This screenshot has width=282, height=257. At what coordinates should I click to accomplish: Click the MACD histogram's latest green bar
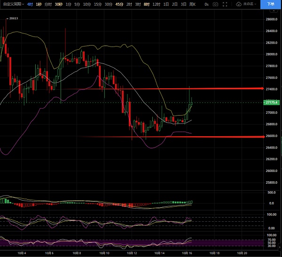point(191,202)
